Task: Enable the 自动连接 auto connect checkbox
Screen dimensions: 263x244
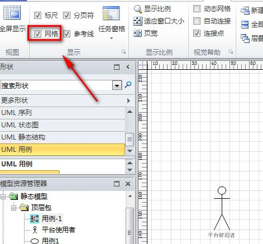Action: [197, 21]
